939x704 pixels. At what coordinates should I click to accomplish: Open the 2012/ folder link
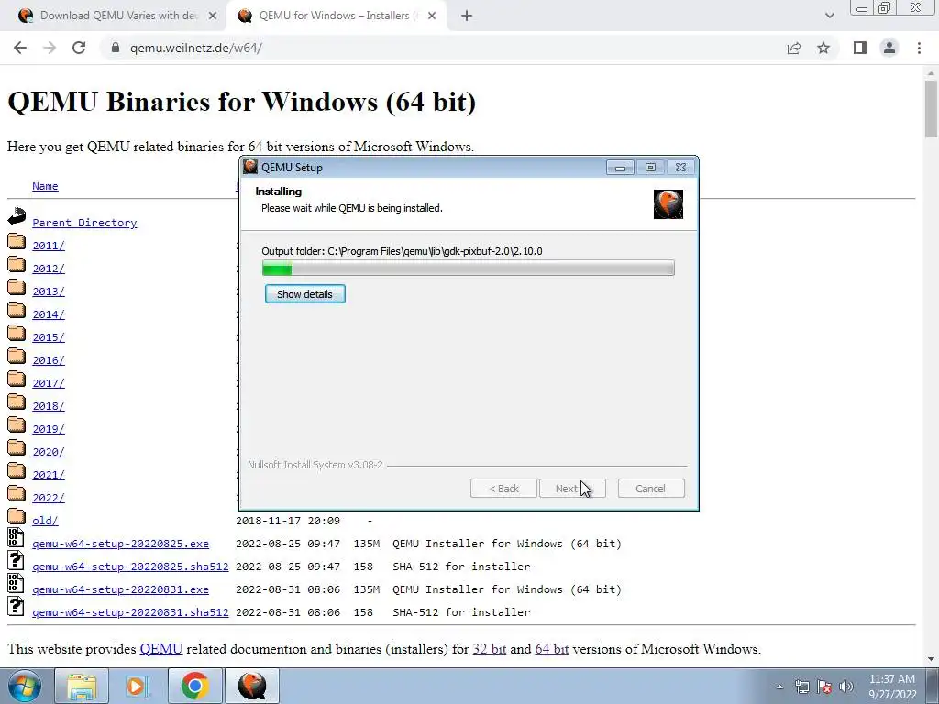point(49,269)
